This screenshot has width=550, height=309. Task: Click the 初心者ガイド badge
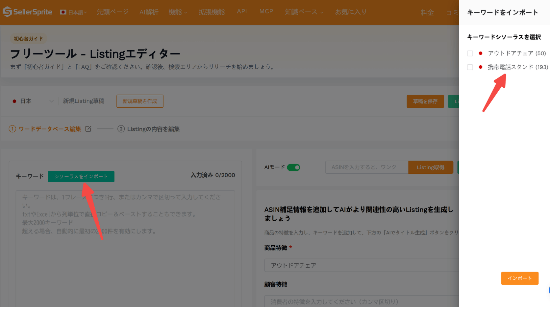[28, 39]
